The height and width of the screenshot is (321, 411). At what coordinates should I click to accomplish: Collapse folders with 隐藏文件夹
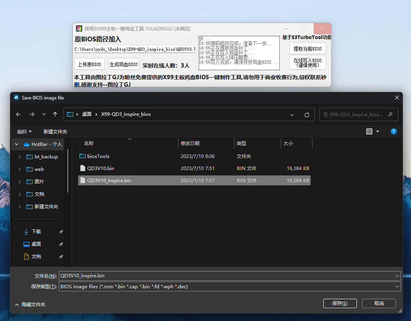(x=30, y=304)
